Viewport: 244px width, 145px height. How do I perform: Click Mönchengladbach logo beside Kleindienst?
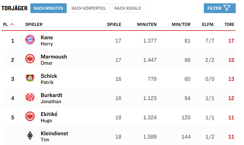point(30,136)
